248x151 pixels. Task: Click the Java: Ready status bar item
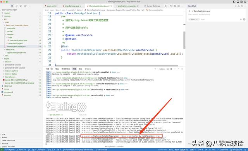point(102,149)
